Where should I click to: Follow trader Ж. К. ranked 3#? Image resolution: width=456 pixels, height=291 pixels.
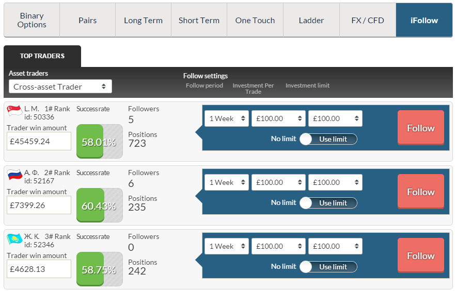click(x=421, y=255)
